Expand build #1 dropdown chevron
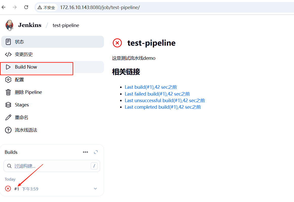The width and height of the screenshot is (294, 202). pos(96,189)
